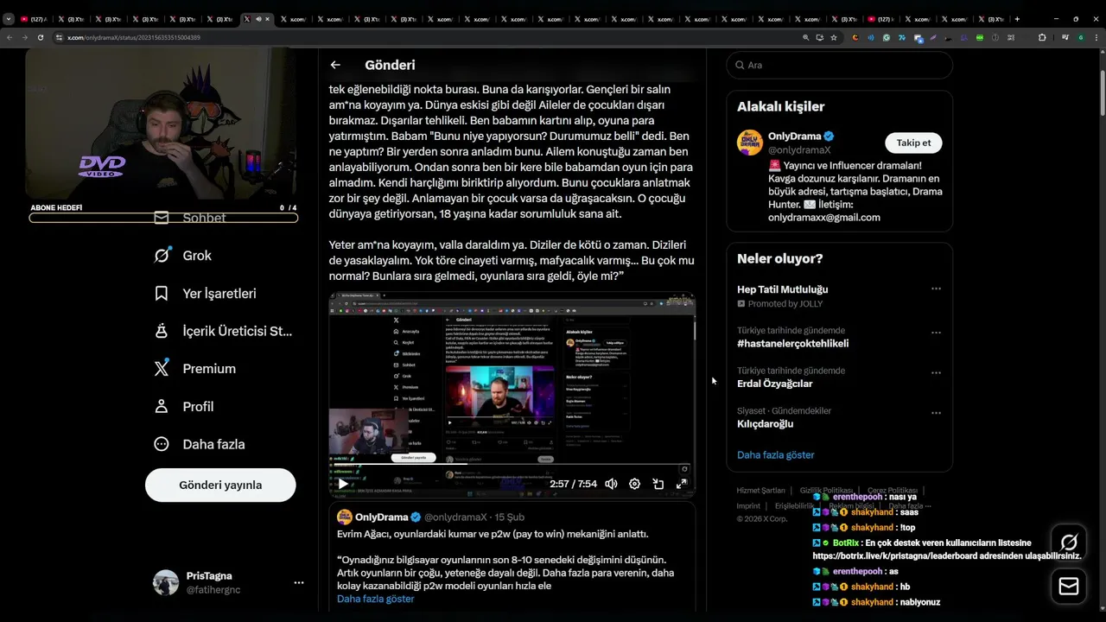
Task: Open the tab search dropdown arrow
Action: (9, 19)
